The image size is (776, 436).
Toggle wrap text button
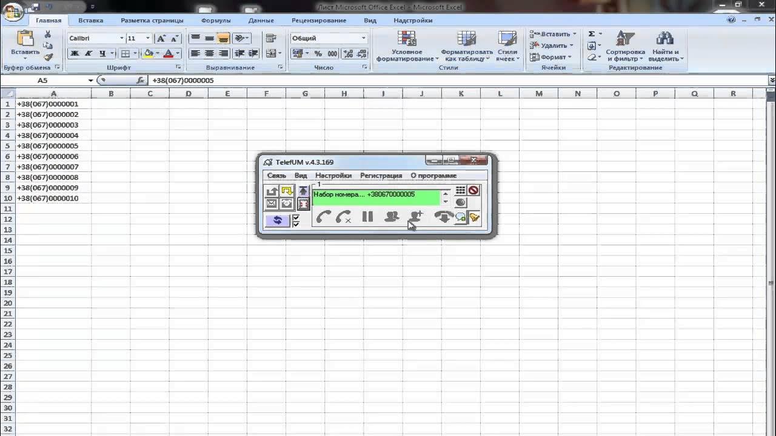271,38
